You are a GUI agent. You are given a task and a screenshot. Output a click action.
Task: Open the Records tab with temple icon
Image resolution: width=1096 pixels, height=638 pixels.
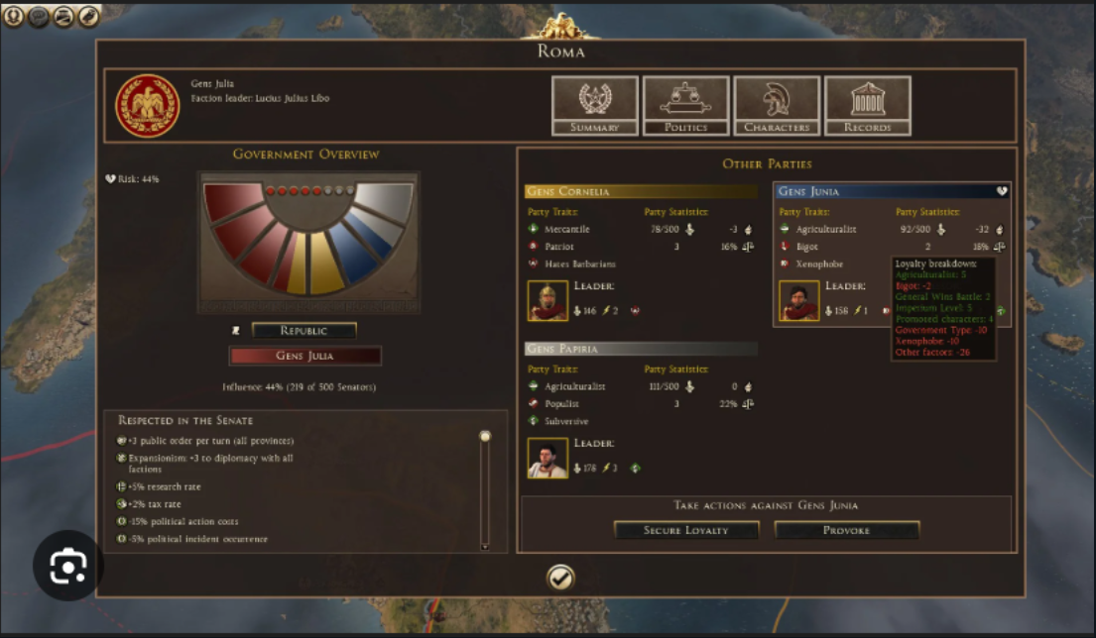tap(868, 105)
